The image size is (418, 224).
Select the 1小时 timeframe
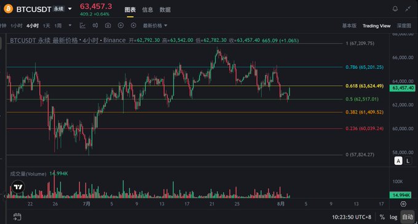pyautogui.click(x=16, y=26)
